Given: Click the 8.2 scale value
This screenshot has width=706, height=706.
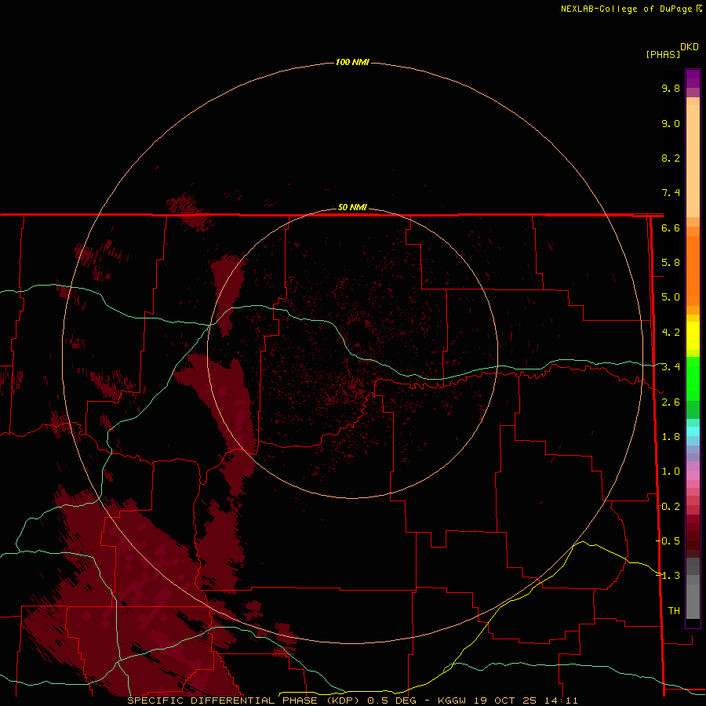Looking at the screenshot, I should coord(671,158).
